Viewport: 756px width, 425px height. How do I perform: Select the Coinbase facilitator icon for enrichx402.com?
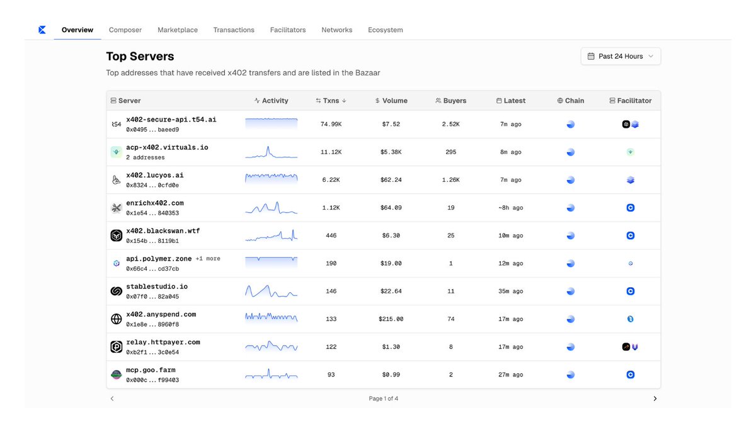(x=630, y=207)
